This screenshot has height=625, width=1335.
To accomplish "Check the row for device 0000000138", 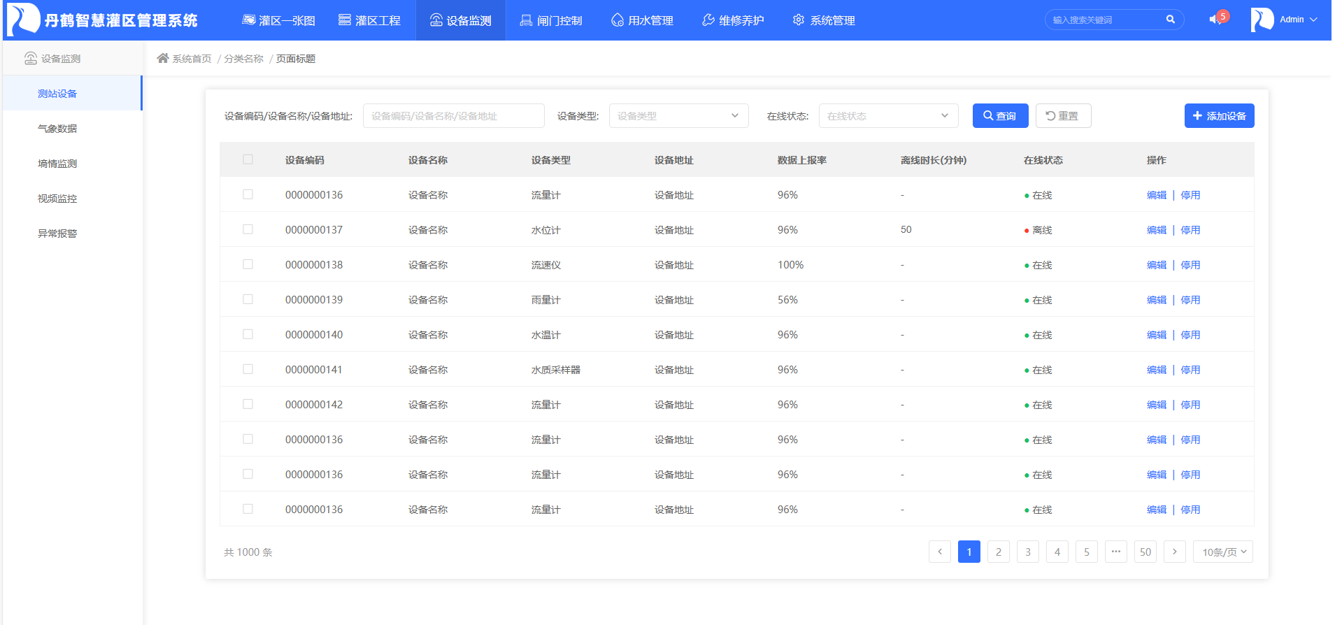I will pyautogui.click(x=248, y=264).
